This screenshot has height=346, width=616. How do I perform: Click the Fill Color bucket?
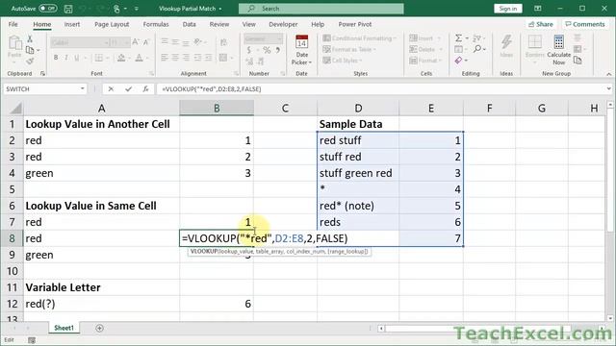click(121, 58)
